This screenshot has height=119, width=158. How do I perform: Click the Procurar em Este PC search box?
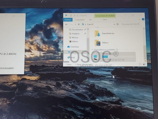point(130,24)
